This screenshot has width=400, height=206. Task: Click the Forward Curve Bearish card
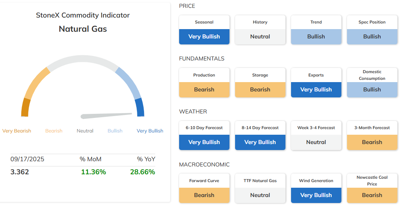[204, 188]
